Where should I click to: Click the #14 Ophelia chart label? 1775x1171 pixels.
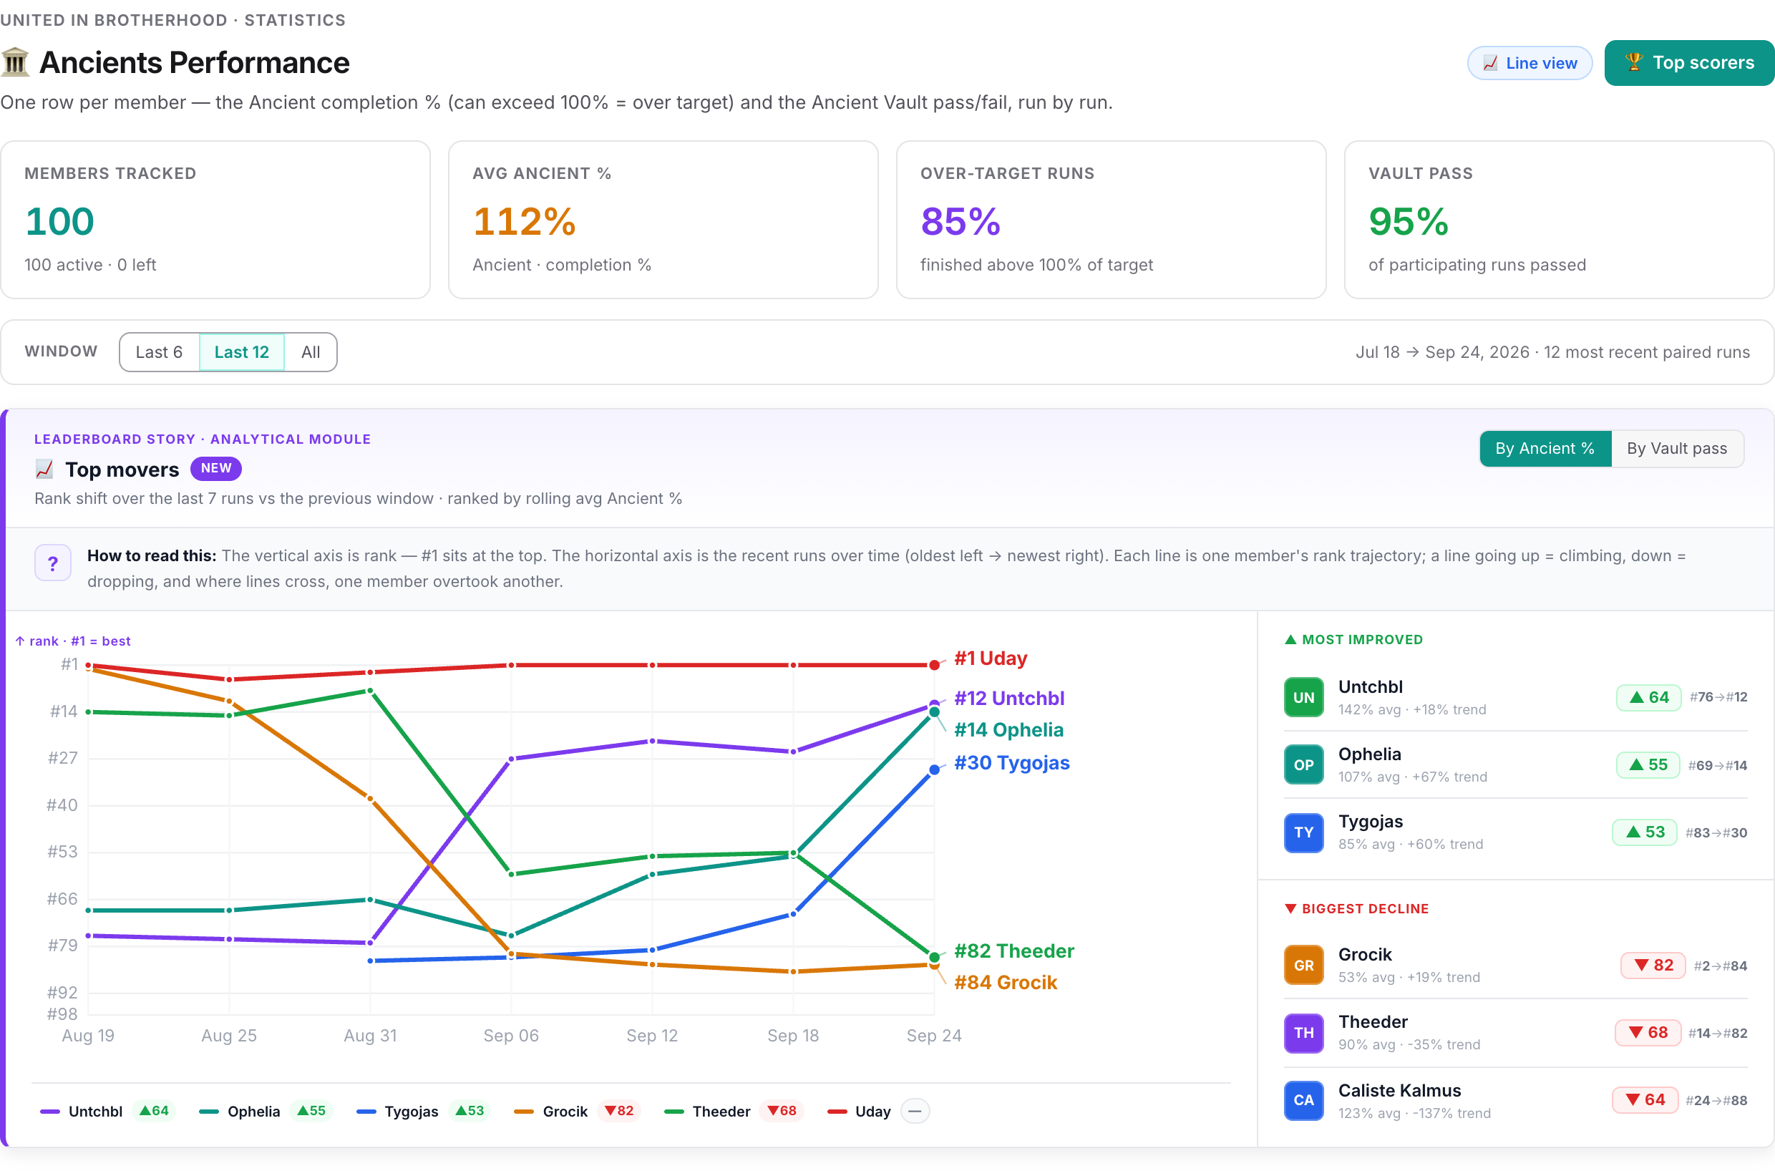(x=1009, y=729)
